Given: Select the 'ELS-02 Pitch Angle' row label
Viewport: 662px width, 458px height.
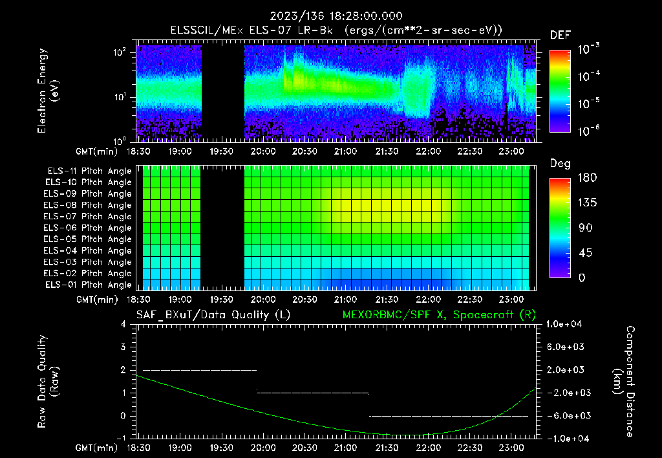Looking at the screenshot, I should point(88,274).
